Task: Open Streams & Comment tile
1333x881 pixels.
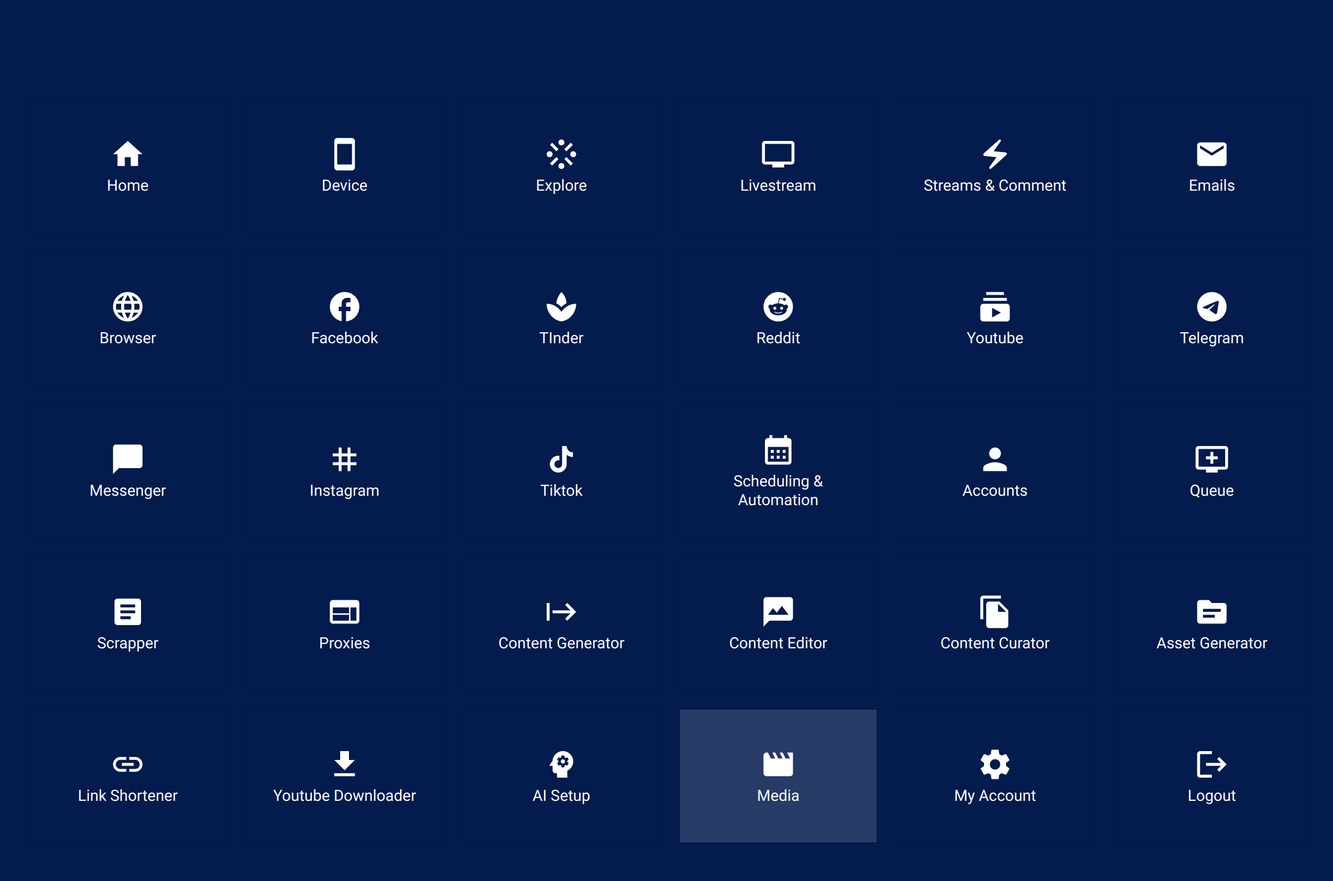Action: (994, 166)
